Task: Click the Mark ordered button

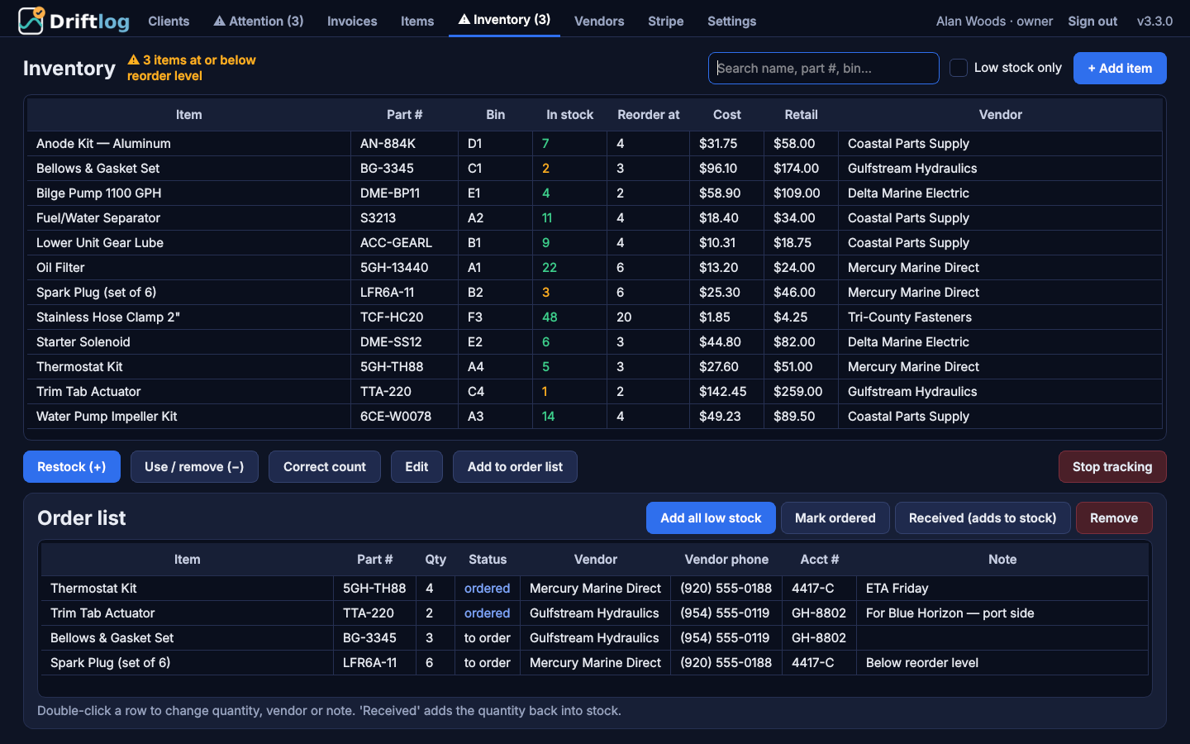Action: (835, 517)
